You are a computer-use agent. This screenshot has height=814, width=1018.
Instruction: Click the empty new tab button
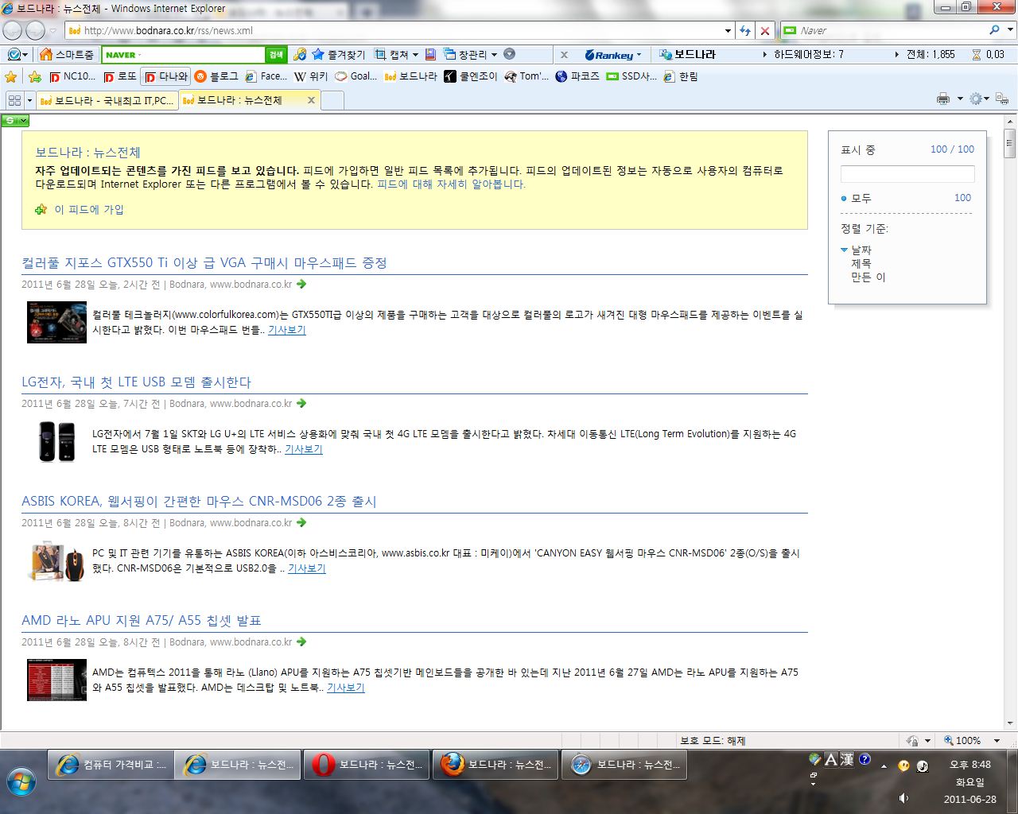tap(332, 100)
